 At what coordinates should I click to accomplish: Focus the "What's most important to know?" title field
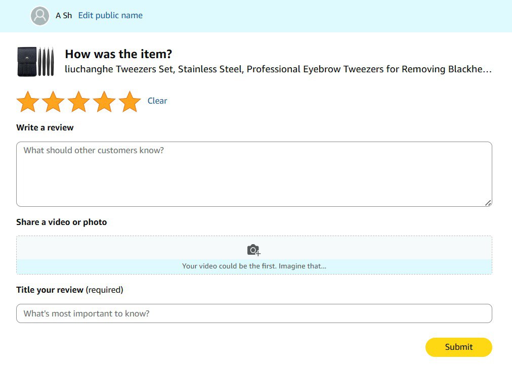click(x=253, y=313)
